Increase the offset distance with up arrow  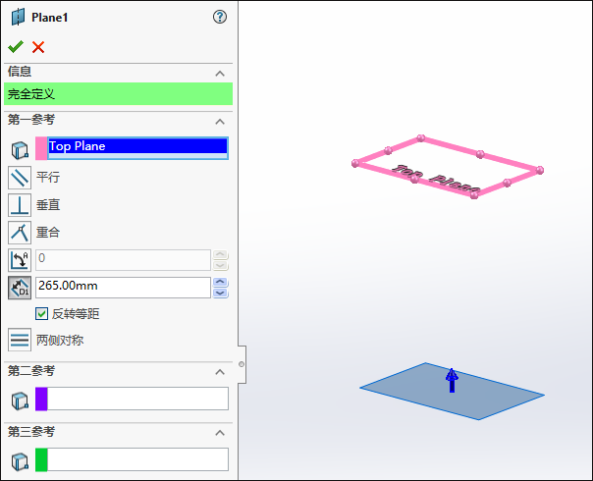point(221,282)
